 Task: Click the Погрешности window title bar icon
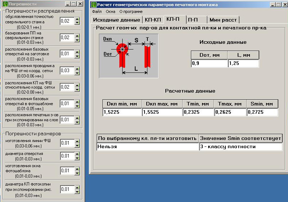click(4, 4)
